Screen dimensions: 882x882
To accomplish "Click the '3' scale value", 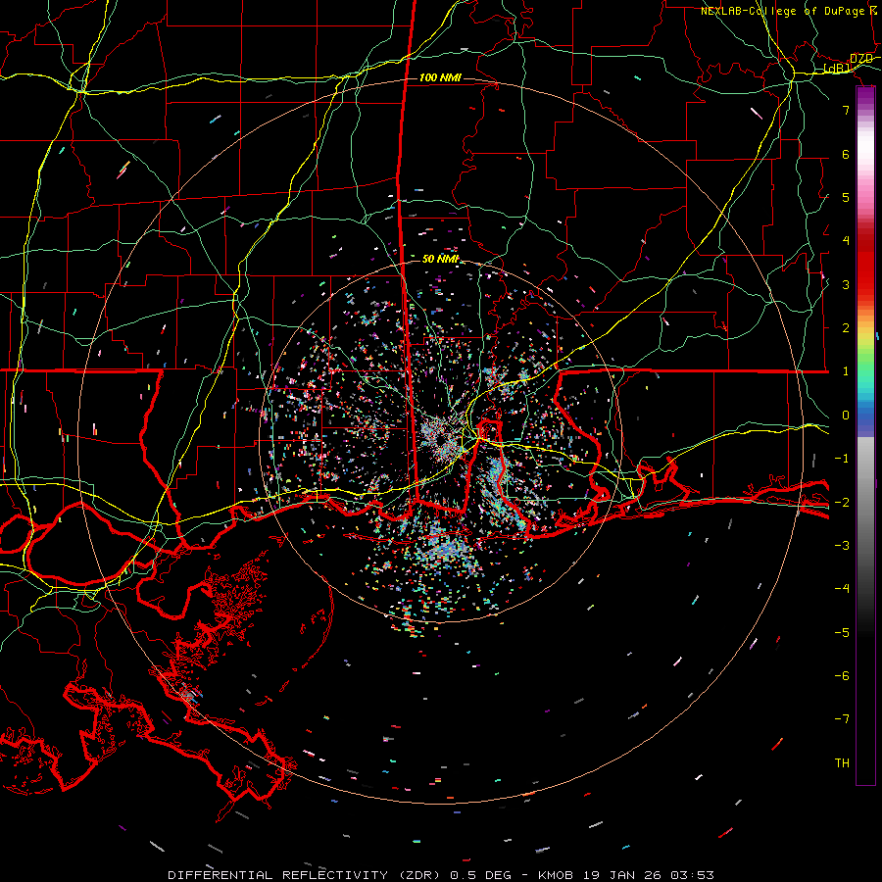I will coord(846,284).
